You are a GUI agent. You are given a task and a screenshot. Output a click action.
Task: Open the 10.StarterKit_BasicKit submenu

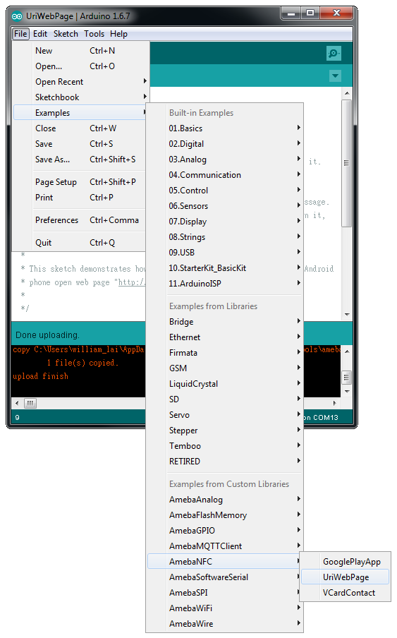tap(225, 268)
